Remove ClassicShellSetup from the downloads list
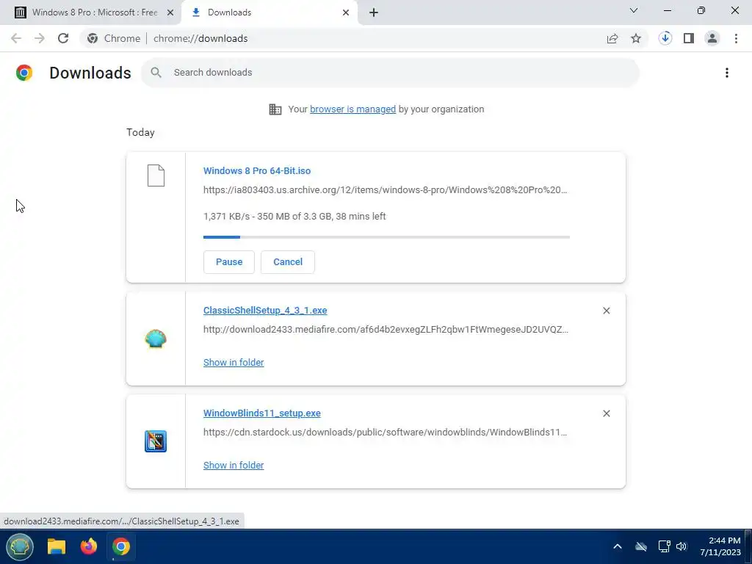 pyautogui.click(x=606, y=311)
